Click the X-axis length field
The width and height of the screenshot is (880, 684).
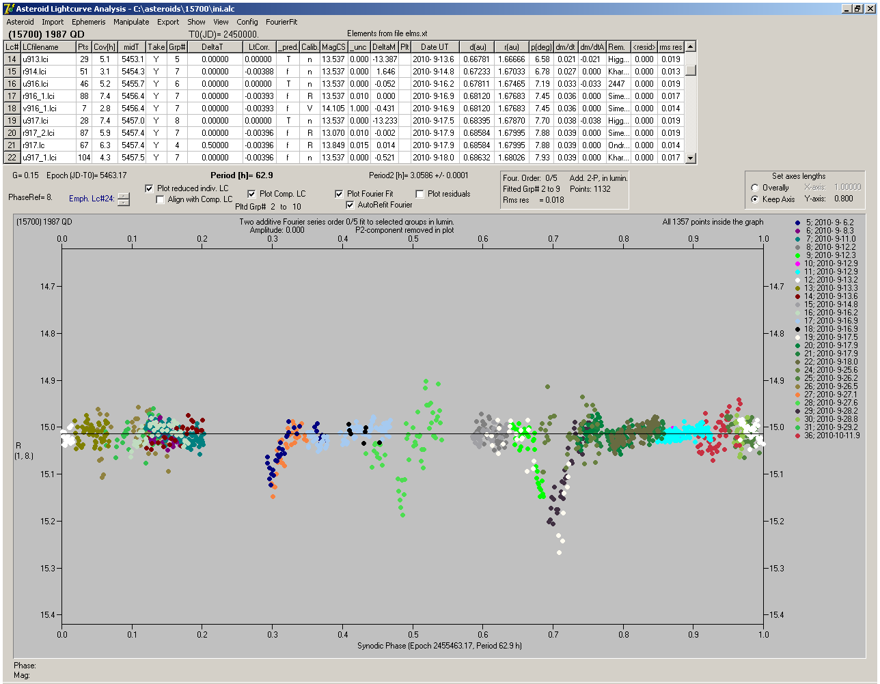pos(847,187)
